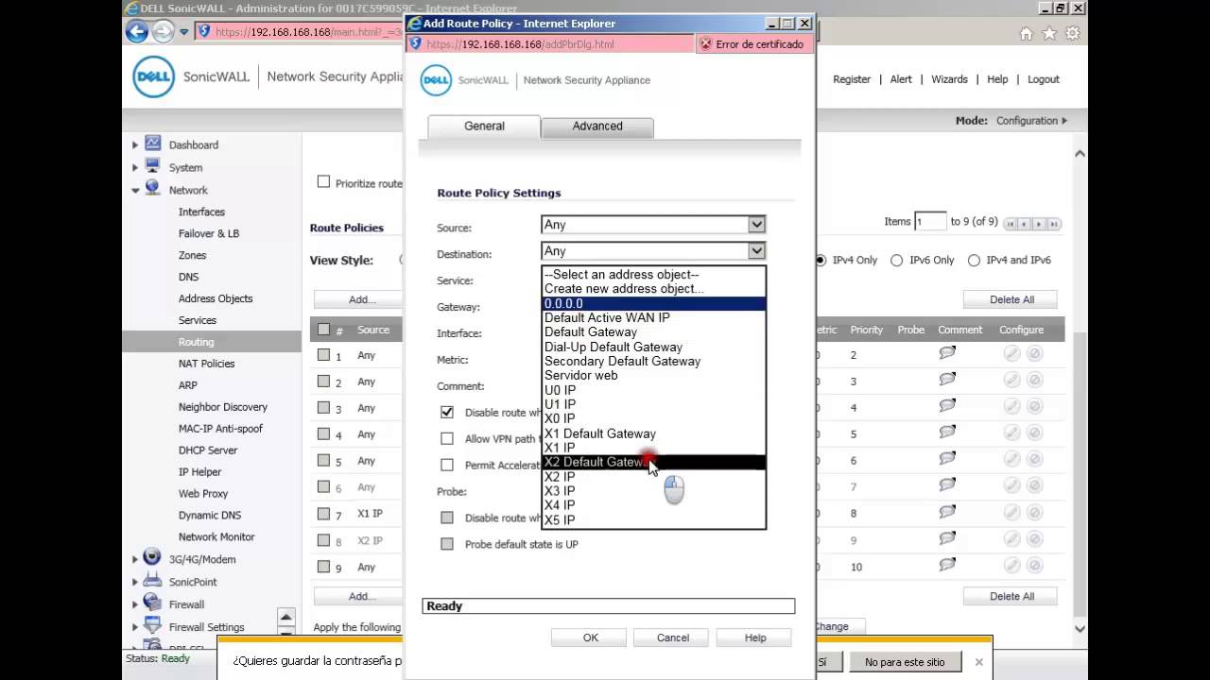Click Internet Explorer tools gear icon
1210x680 pixels.
[x=1072, y=33]
